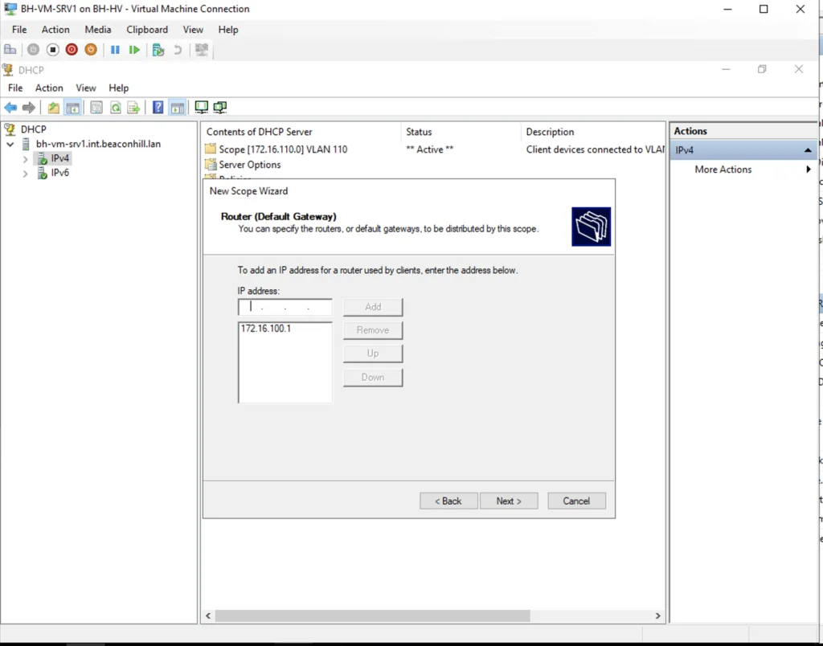Select 172.16.100.1 in the router list

tap(265, 329)
